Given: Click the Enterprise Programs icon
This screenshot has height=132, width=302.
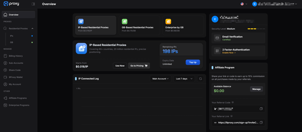Looking at the screenshot, I should pos(5,105).
